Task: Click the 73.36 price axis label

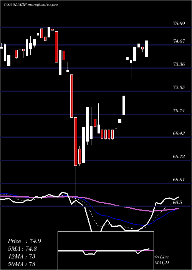Action: tap(179, 64)
